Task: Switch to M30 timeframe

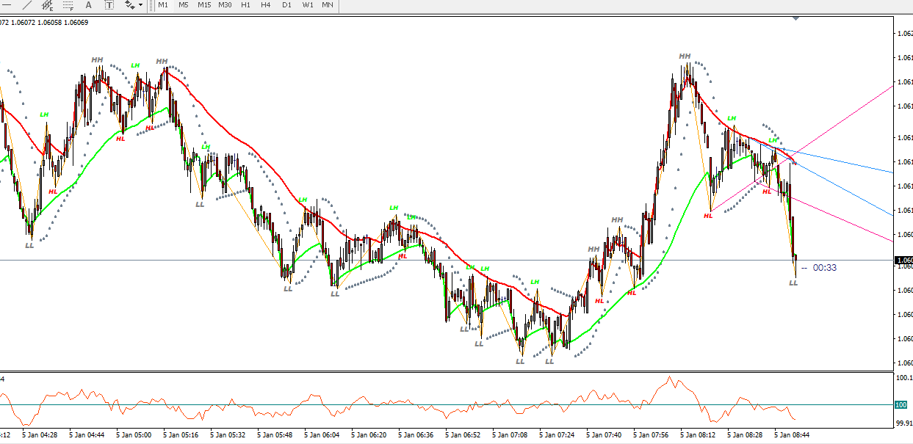Action: click(225, 4)
